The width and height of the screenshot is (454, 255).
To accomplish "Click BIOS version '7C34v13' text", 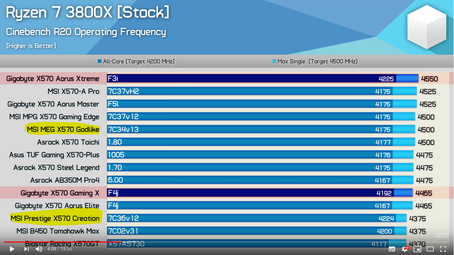I will click(x=123, y=129).
